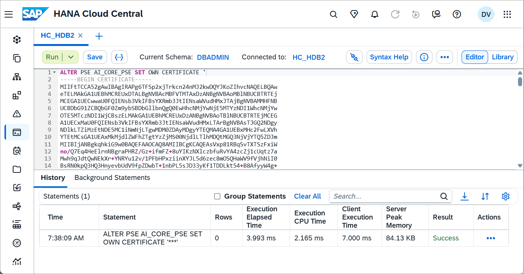Open the nine-dot app launcher grid
This screenshot has height=274, width=524.
pyautogui.click(x=507, y=14)
